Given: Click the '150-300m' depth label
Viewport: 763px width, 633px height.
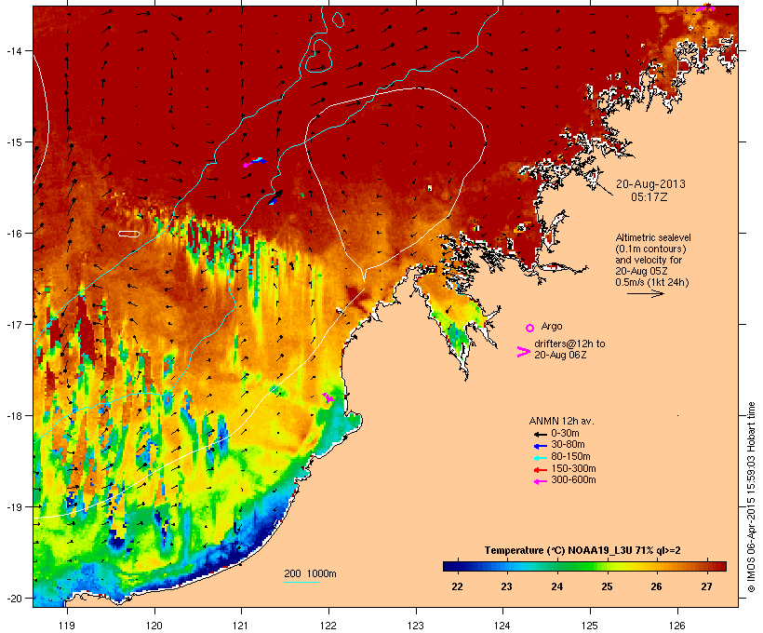Looking at the screenshot, I should 573,468.
